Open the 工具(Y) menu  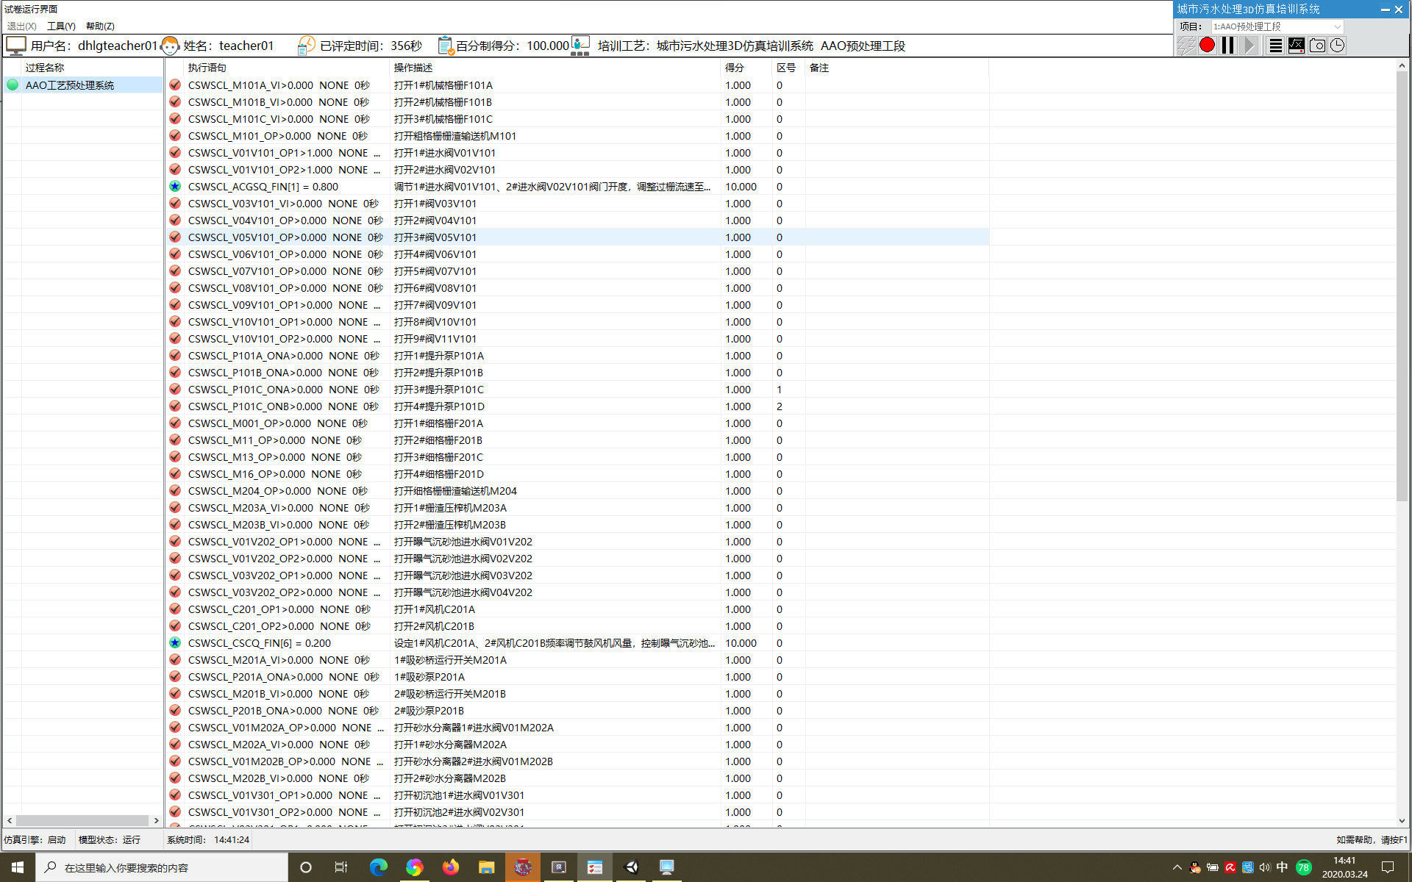61,26
